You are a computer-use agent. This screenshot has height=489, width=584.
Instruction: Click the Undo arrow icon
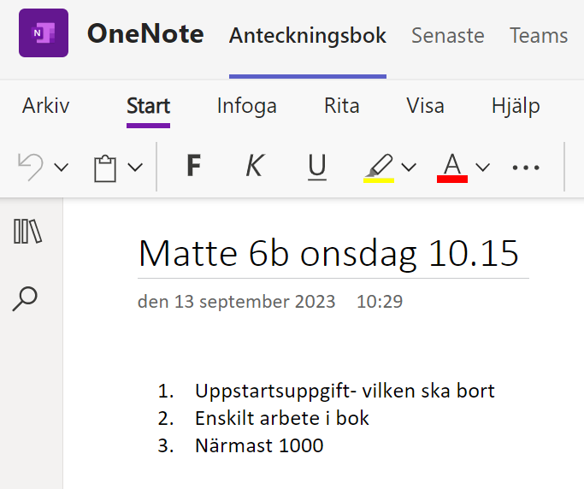[x=31, y=167]
